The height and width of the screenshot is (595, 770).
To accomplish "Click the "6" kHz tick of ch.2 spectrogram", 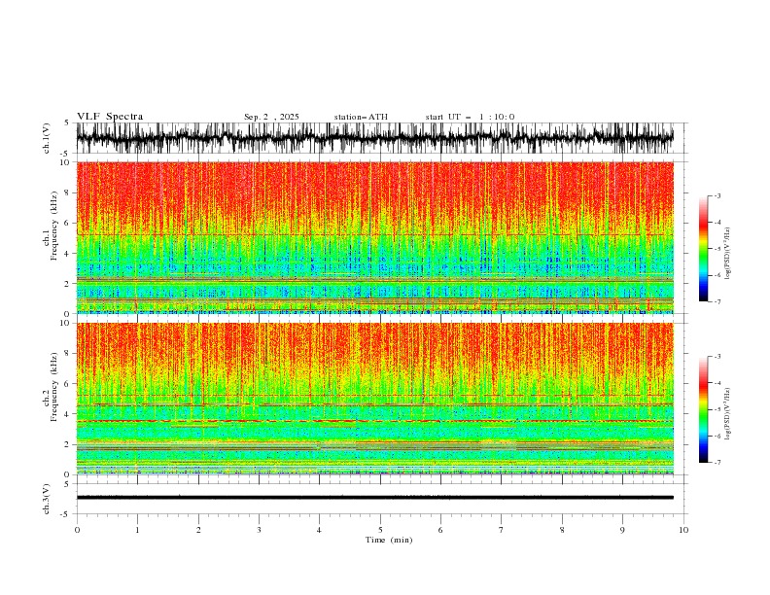I will pyautogui.click(x=69, y=383).
